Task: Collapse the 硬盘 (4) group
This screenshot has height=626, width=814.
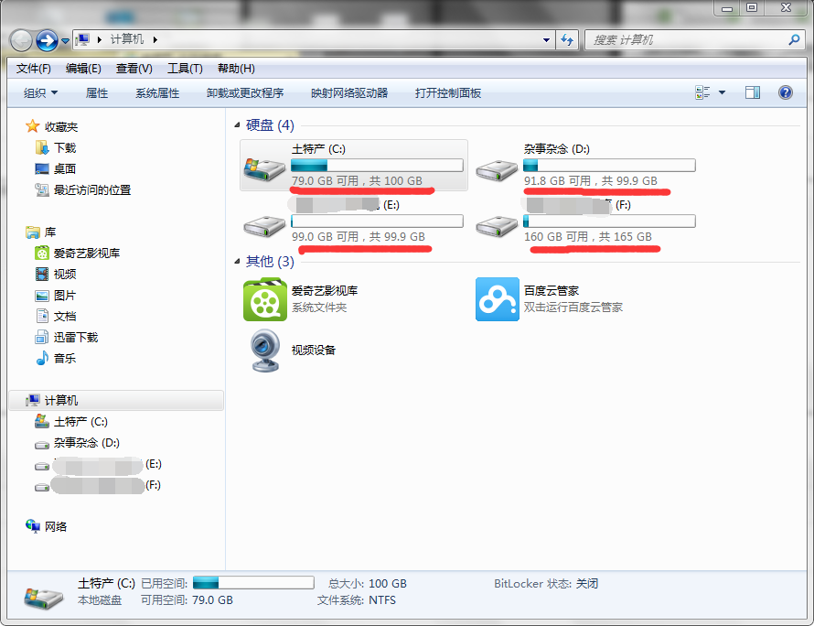Action: click(237, 124)
